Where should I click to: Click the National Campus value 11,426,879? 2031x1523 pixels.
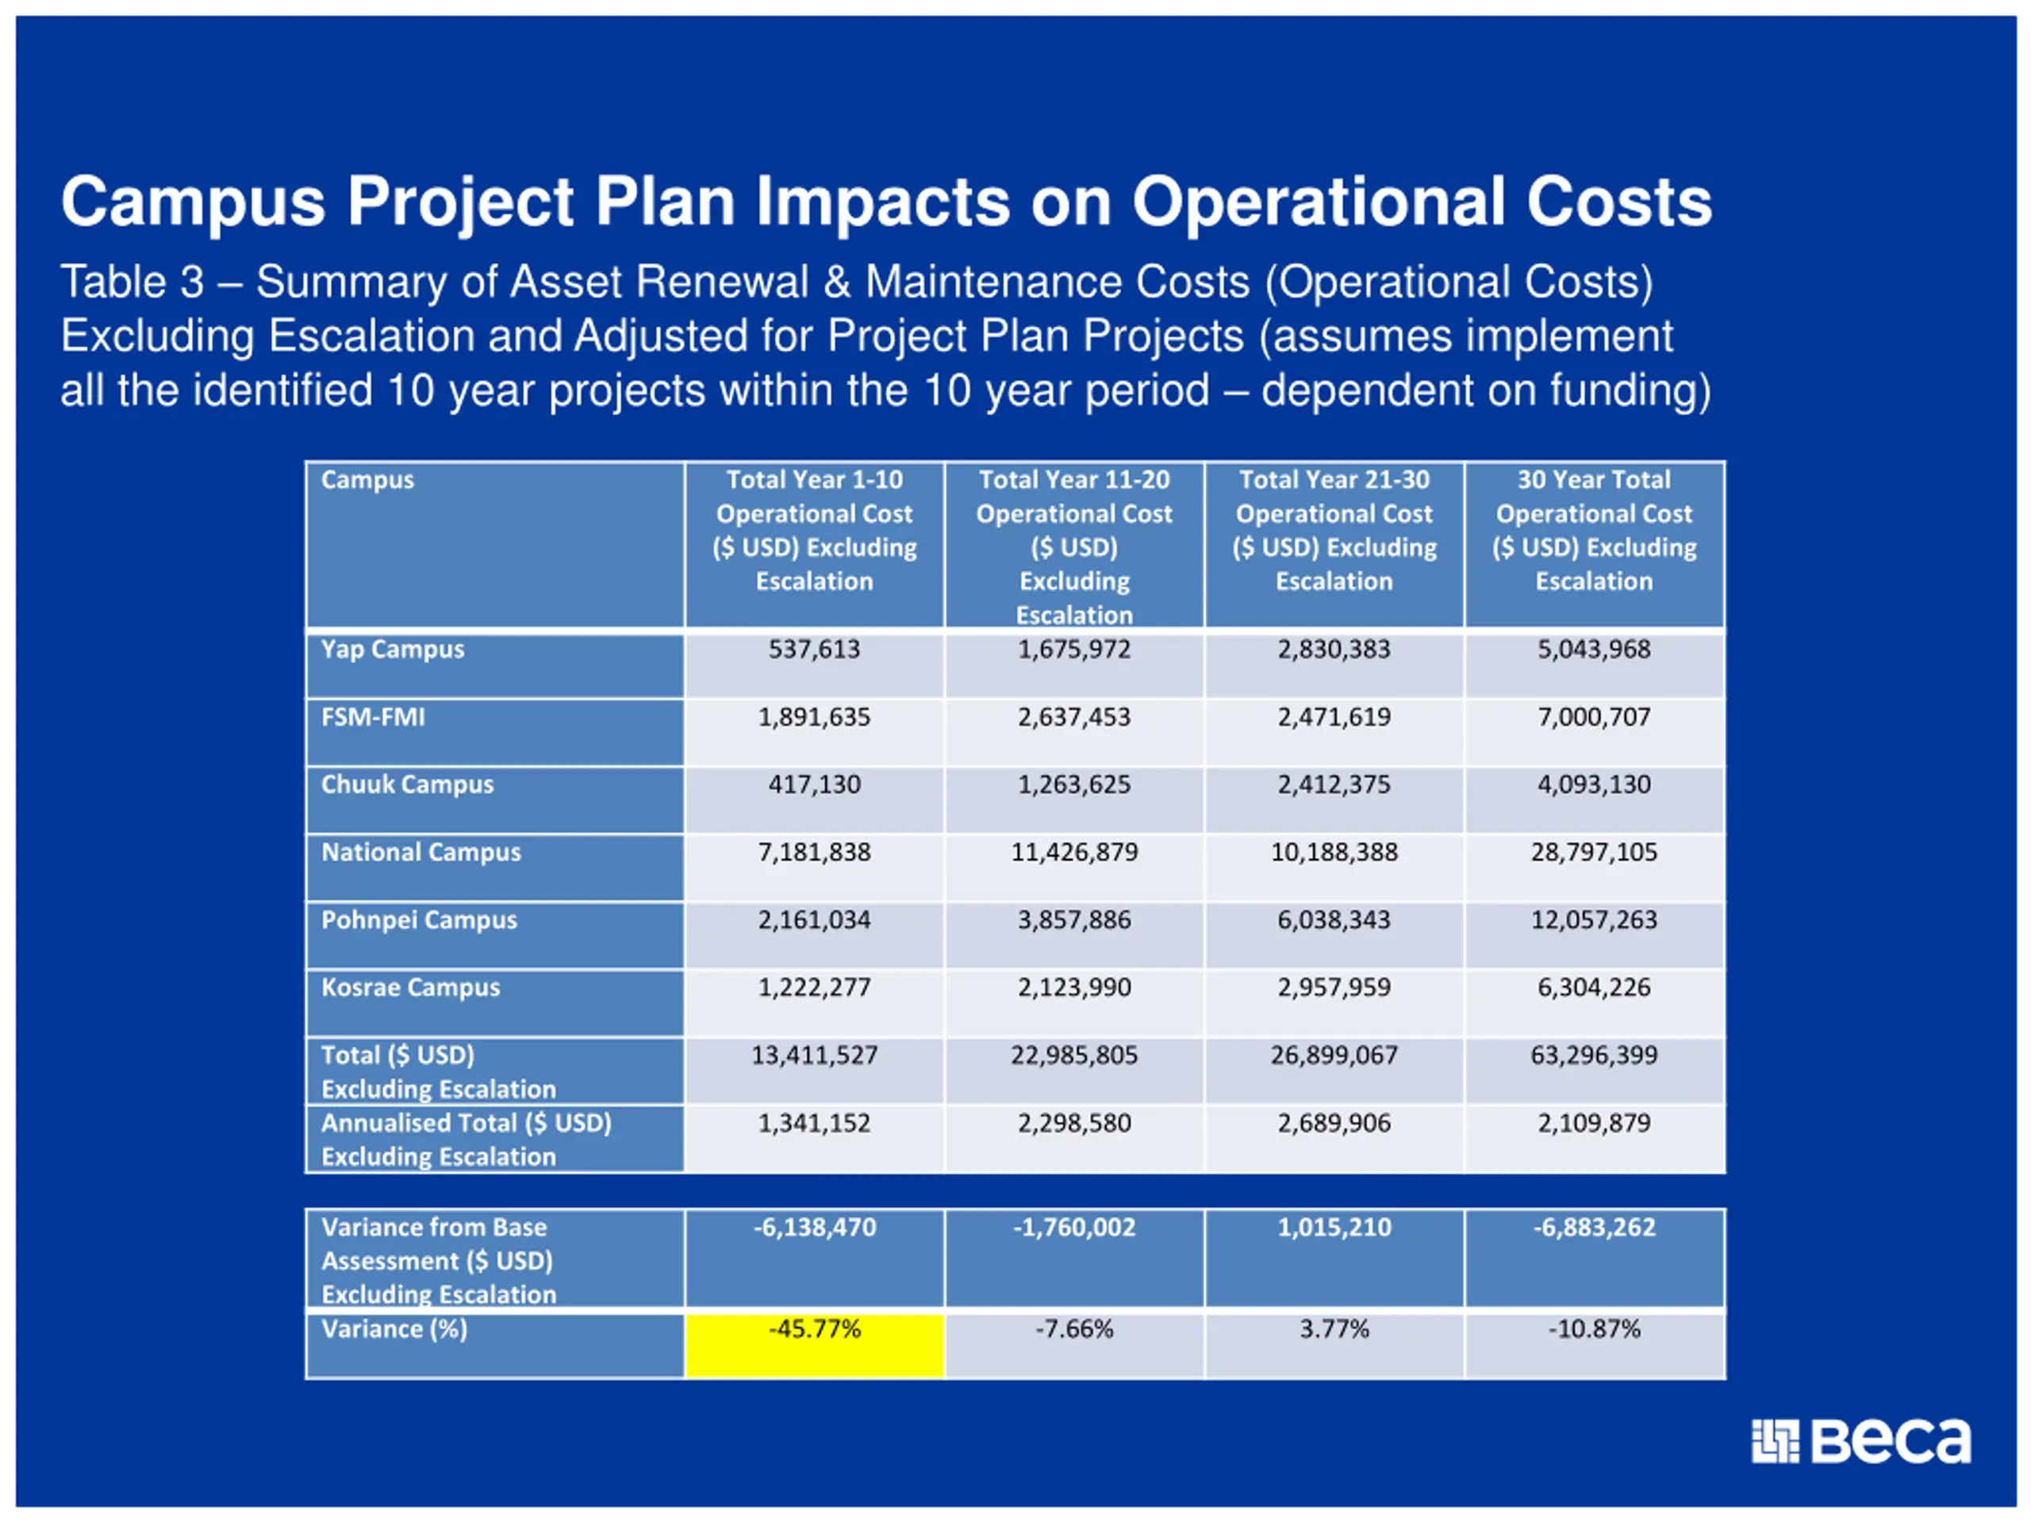click(1074, 853)
